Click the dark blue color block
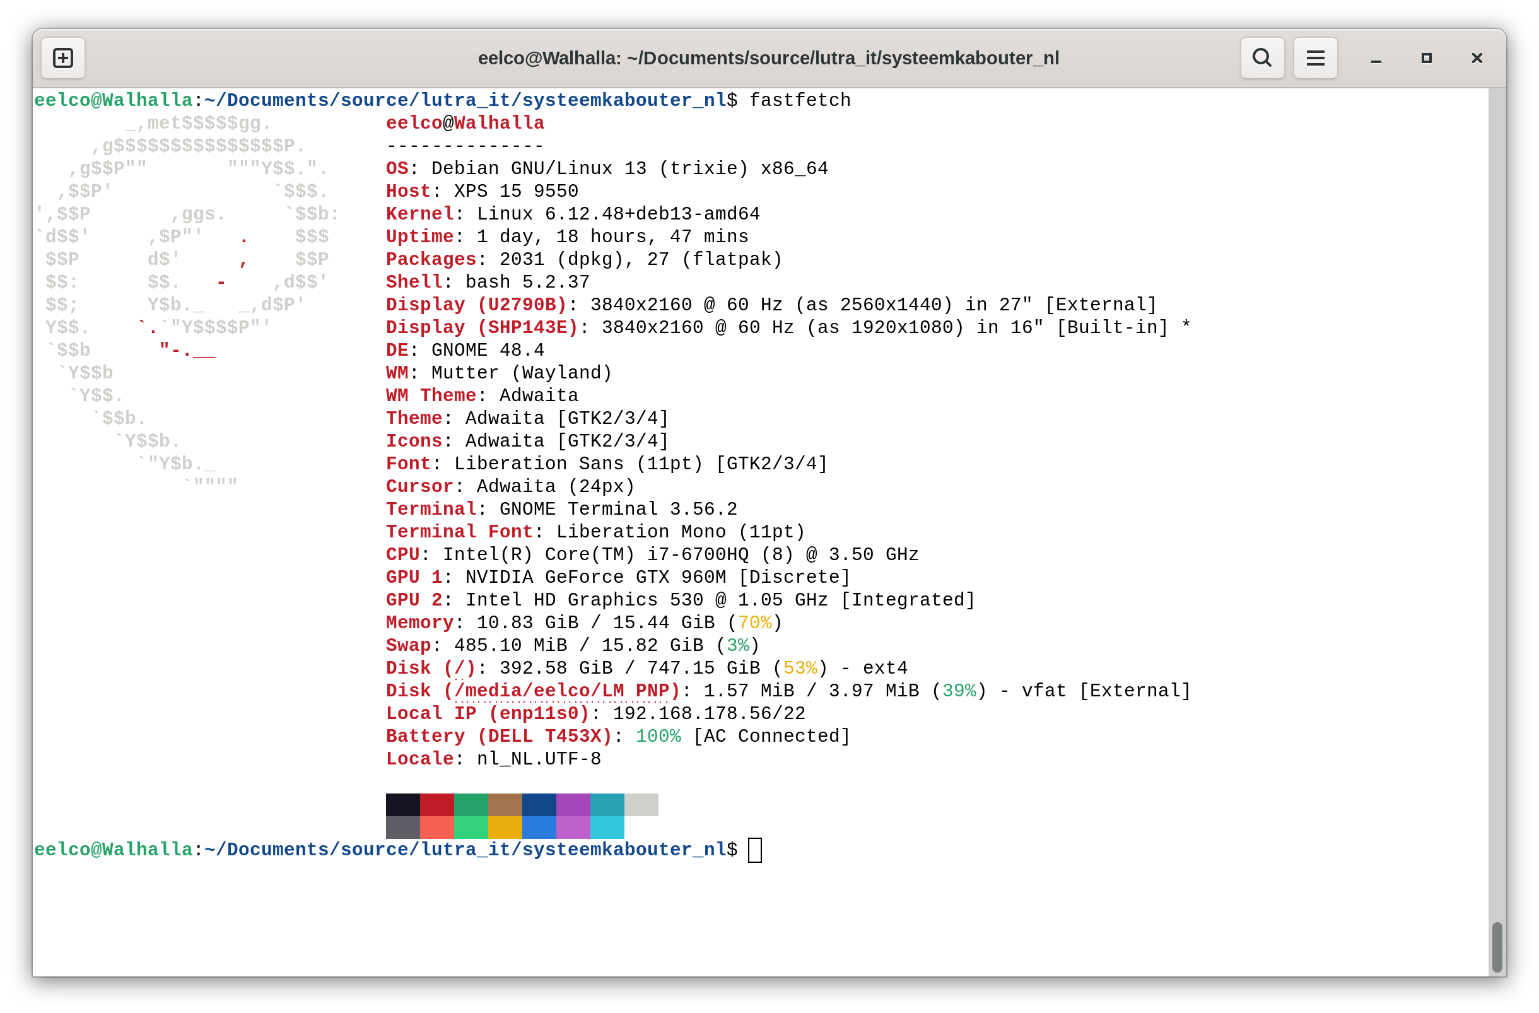 (539, 804)
